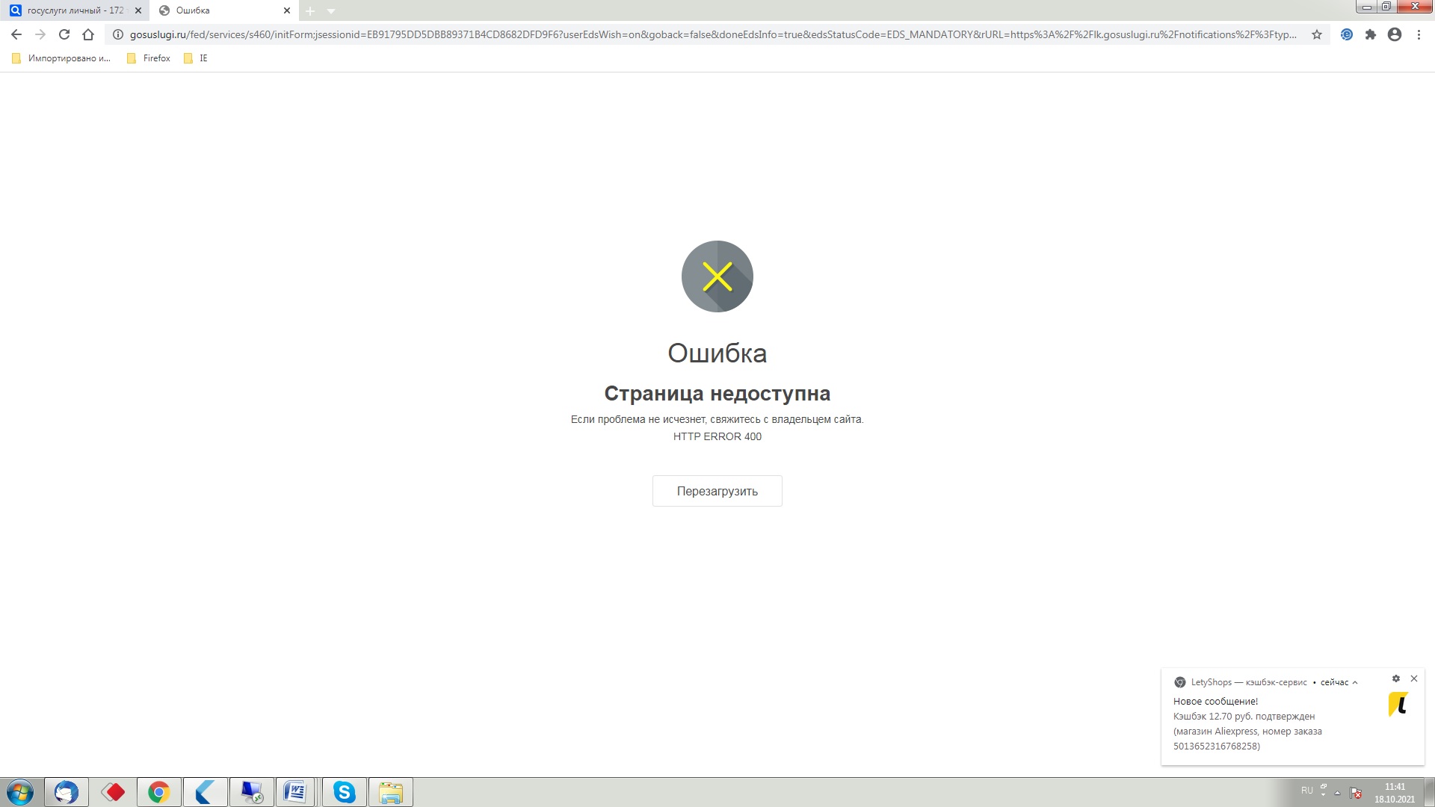Screen dimensions: 1435x807
Task: View site information icon in address bar
Action: 118,34
